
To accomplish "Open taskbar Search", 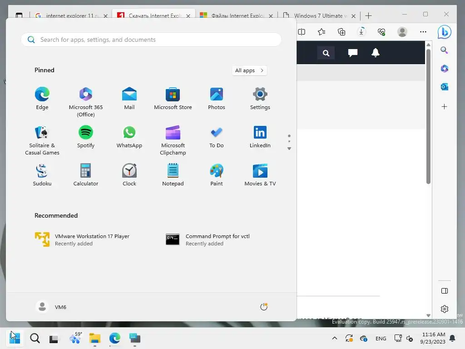I will click(35, 338).
